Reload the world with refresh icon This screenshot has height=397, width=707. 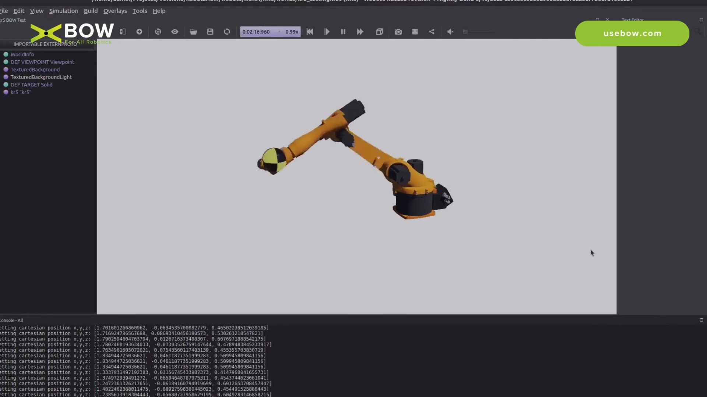(227, 32)
